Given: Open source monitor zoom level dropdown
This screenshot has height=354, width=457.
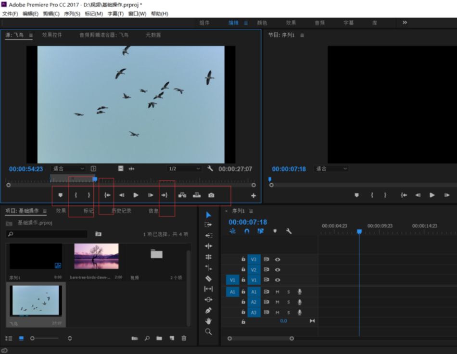Looking at the screenshot, I should click(x=68, y=169).
